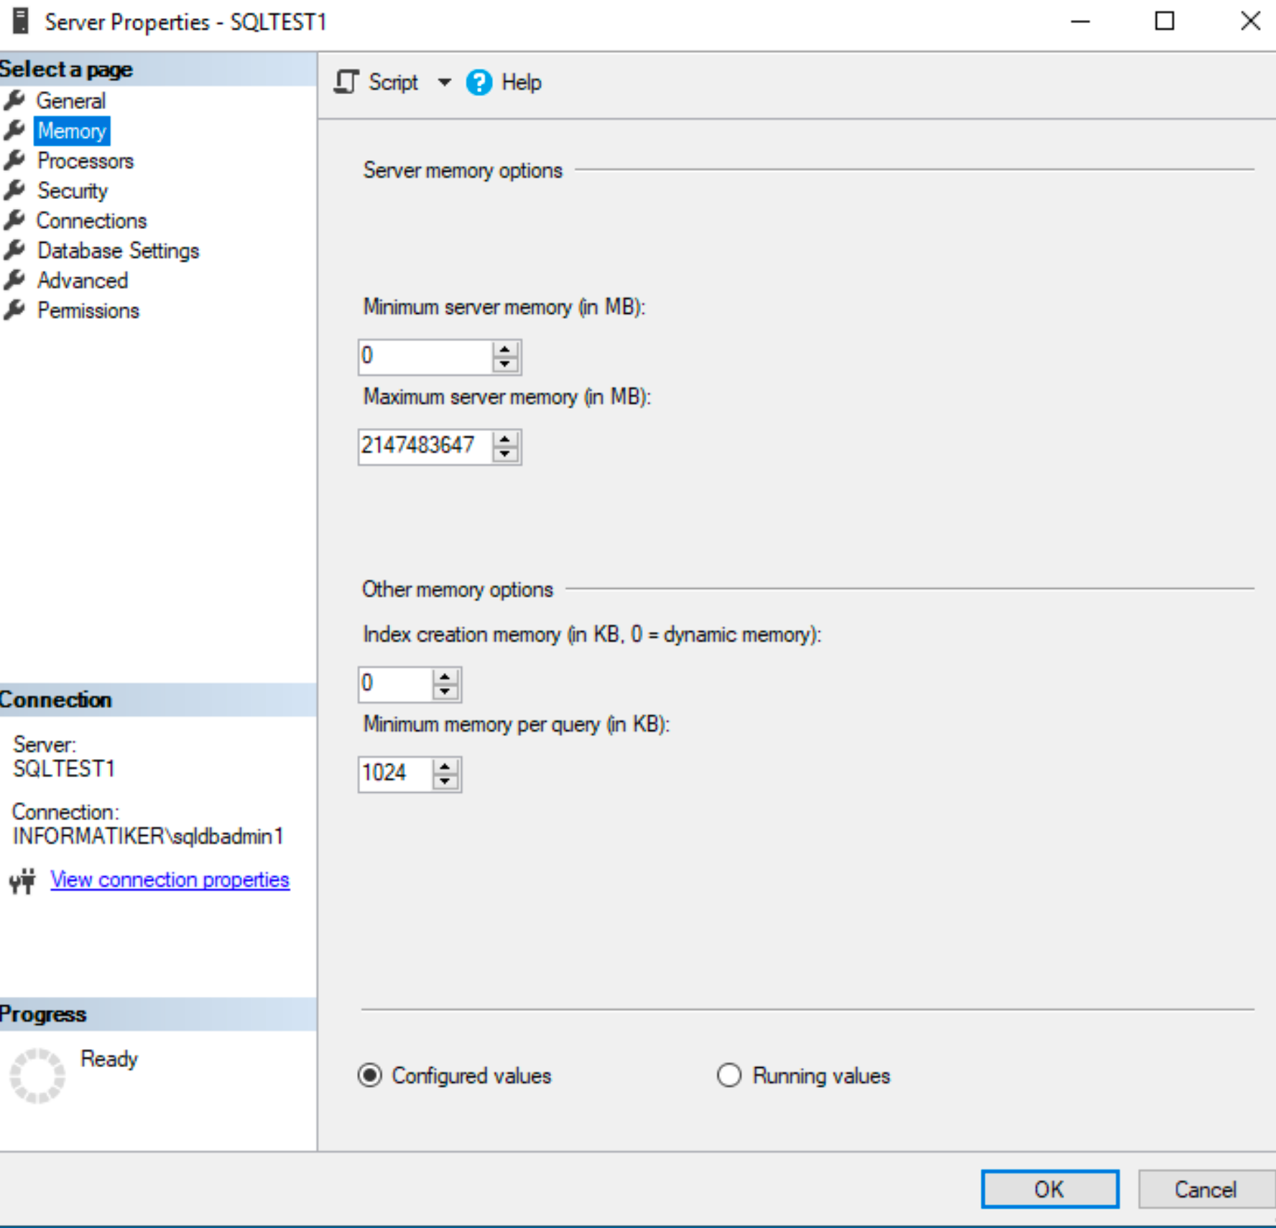
Task: Decrease the Index creation memory value
Action: pos(445,692)
